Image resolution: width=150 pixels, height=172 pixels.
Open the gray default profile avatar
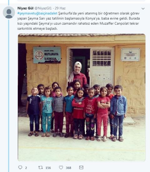(x=9, y=12)
